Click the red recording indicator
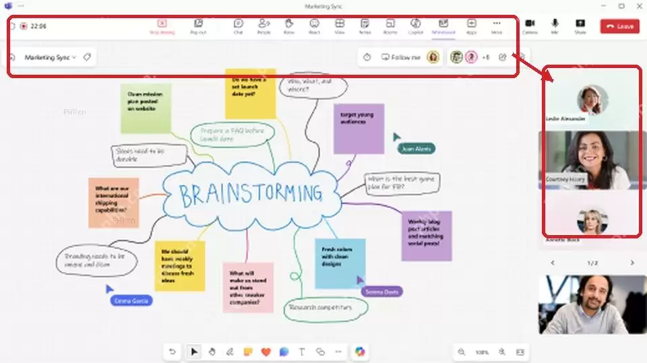 (x=24, y=26)
